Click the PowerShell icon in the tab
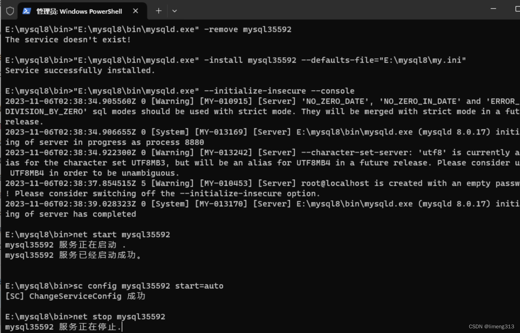This screenshot has width=520, height=333. pos(27,11)
